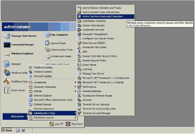
Task: Click the Certification Authority icon
Action: coord(79,21)
